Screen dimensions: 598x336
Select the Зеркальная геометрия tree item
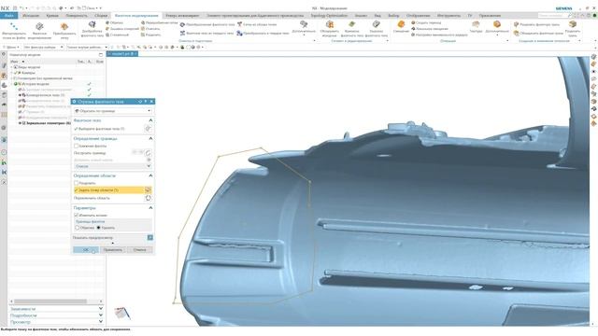[x=48, y=123]
